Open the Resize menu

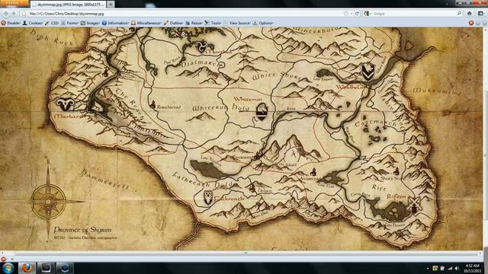[194, 23]
